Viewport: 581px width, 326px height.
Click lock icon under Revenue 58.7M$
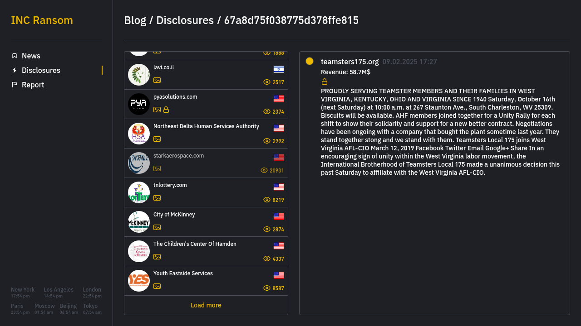325,81
